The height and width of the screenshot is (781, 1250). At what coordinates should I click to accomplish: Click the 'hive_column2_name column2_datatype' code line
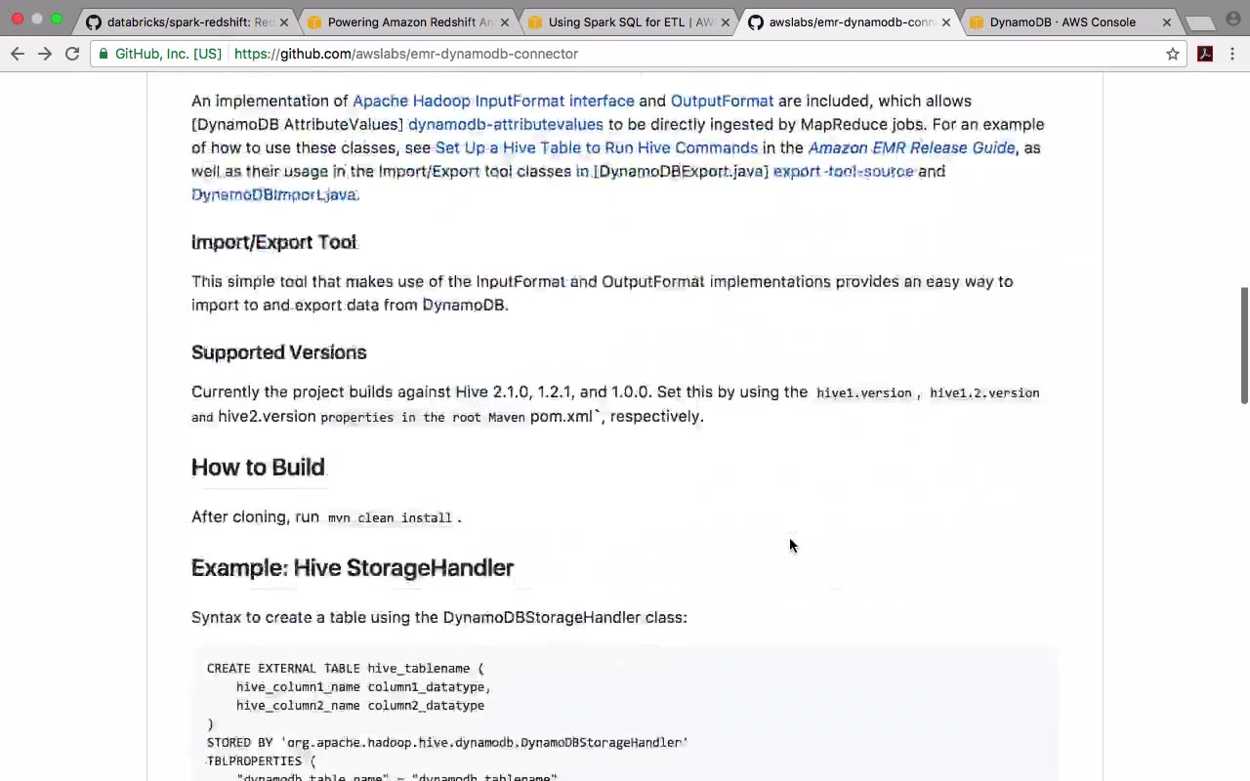(360, 706)
